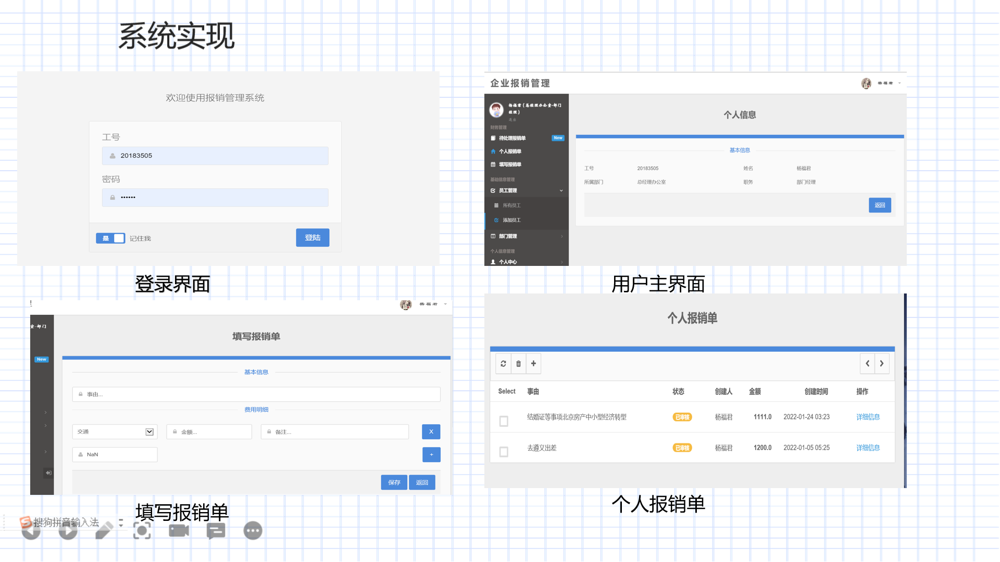The height and width of the screenshot is (562, 1000).
Task: Click the refresh icon in 个人报销单 toolbar
Action: coord(503,364)
